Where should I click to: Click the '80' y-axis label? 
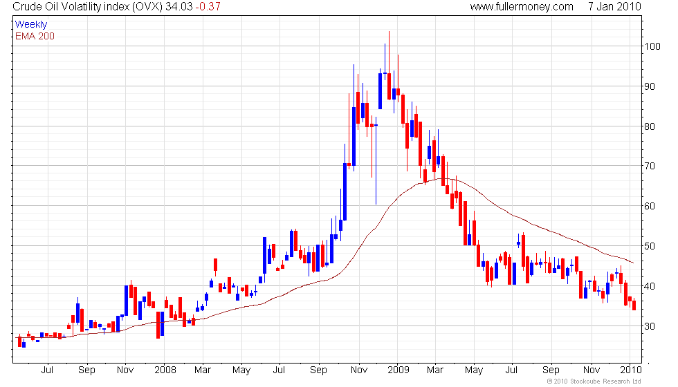click(x=650, y=126)
